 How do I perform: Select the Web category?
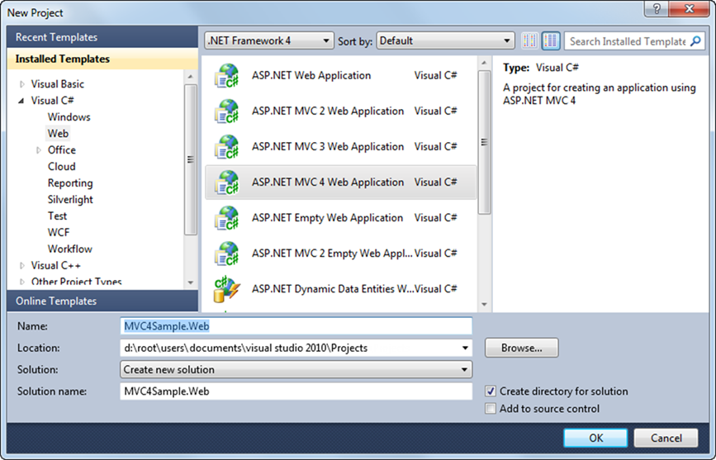[x=58, y=134]
